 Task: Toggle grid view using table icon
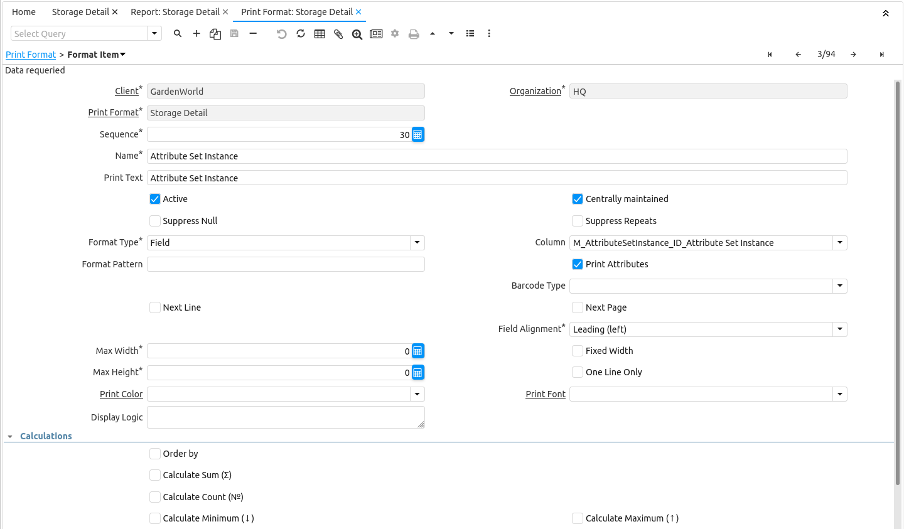(320, 34)
